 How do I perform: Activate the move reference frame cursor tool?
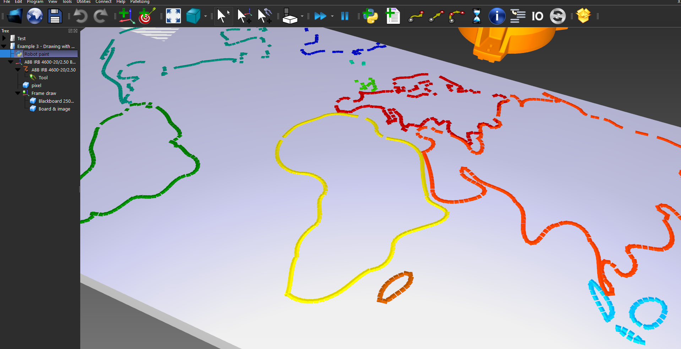point(244,16)
